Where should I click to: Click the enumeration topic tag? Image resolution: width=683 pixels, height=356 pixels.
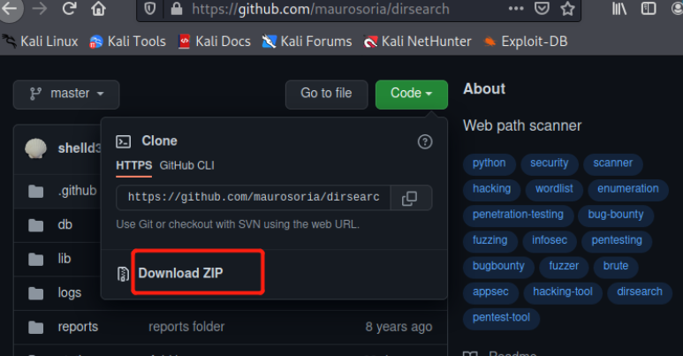[628, 189]
